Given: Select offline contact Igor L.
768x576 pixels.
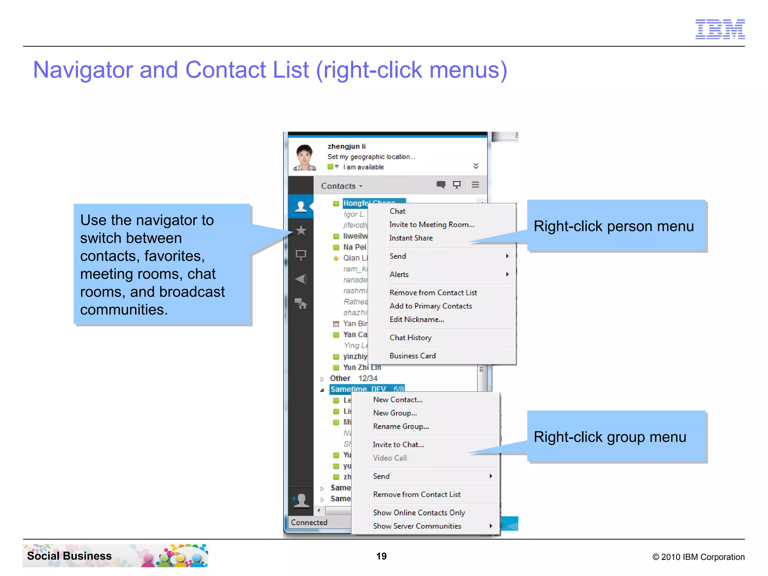Looking at the screenshot, I should click(354, 214).
